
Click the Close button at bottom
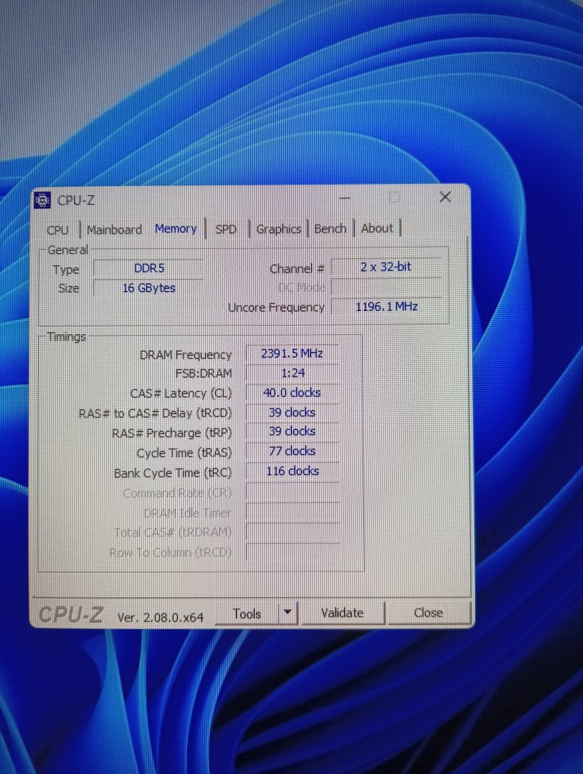pyautogui.click(x=428, y=613)
